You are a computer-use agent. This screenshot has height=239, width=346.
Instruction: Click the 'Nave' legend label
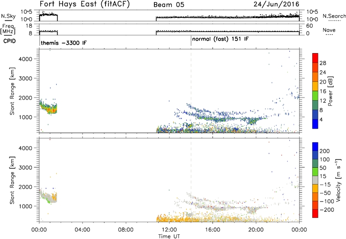click(329, 30)
